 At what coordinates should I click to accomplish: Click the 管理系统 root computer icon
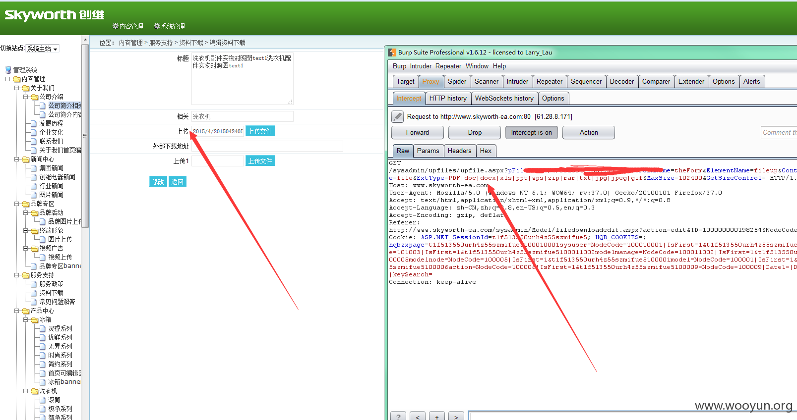[8, 70]
